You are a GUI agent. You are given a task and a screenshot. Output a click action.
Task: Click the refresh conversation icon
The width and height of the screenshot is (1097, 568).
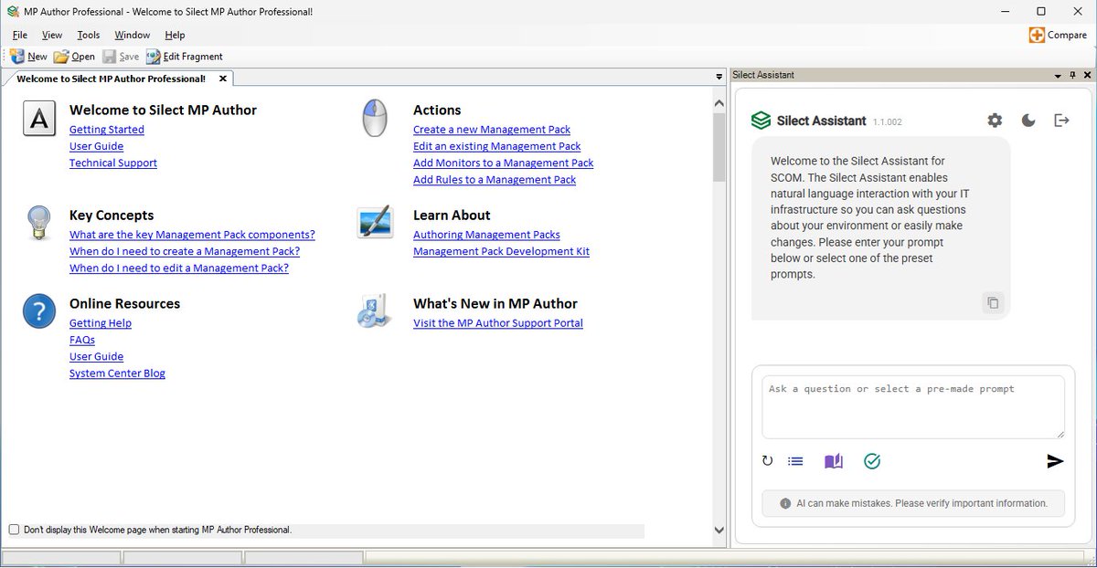(x=767, y=461)
